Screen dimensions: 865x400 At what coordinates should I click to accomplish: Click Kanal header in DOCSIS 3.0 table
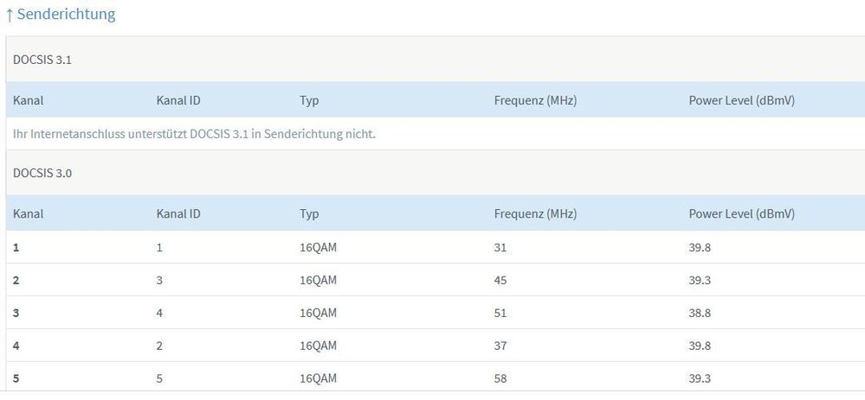click(x=28, y=213)
